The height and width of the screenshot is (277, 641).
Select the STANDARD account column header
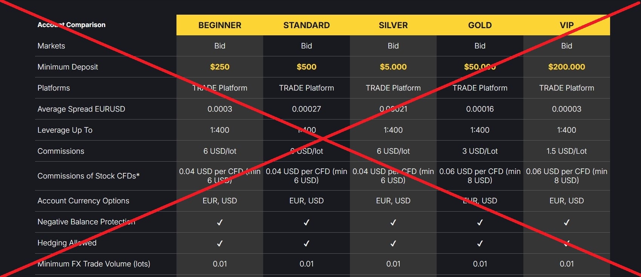pos(307,25)
